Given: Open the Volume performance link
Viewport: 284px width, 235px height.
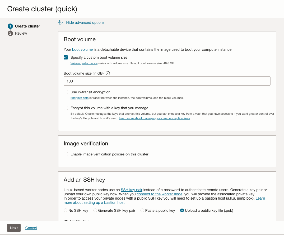Looking at the screenshot, I should pyautogui.click(x=84, y=63).
